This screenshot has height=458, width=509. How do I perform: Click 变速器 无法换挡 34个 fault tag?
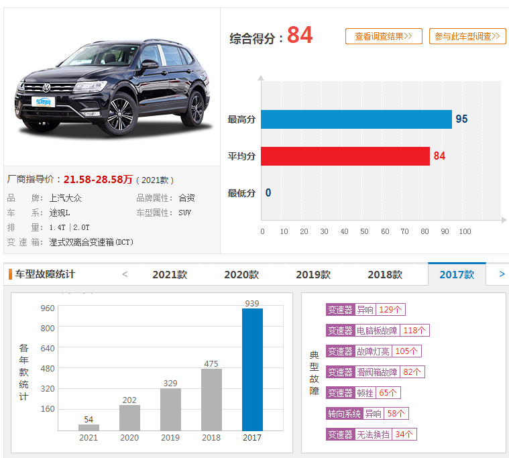point(371,435)
